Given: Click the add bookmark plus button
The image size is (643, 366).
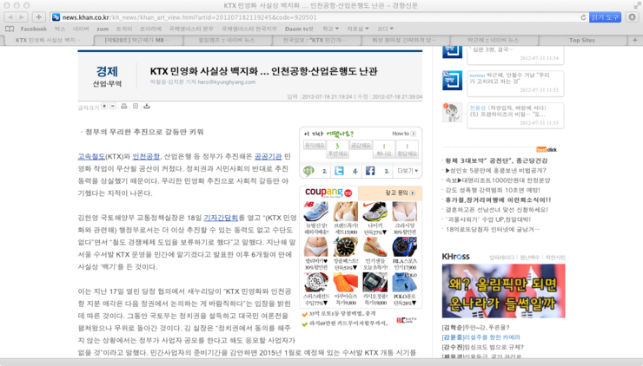Looking at the screenshot, I should pyautogui.click(x=39, y=16).
